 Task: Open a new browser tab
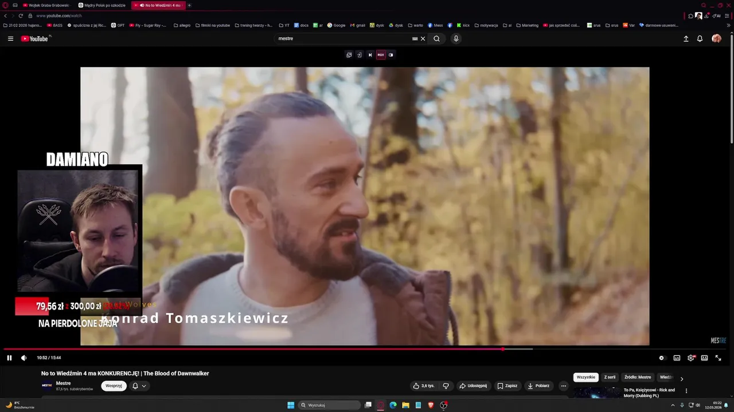pyautogui.click(x=189, y=5)
